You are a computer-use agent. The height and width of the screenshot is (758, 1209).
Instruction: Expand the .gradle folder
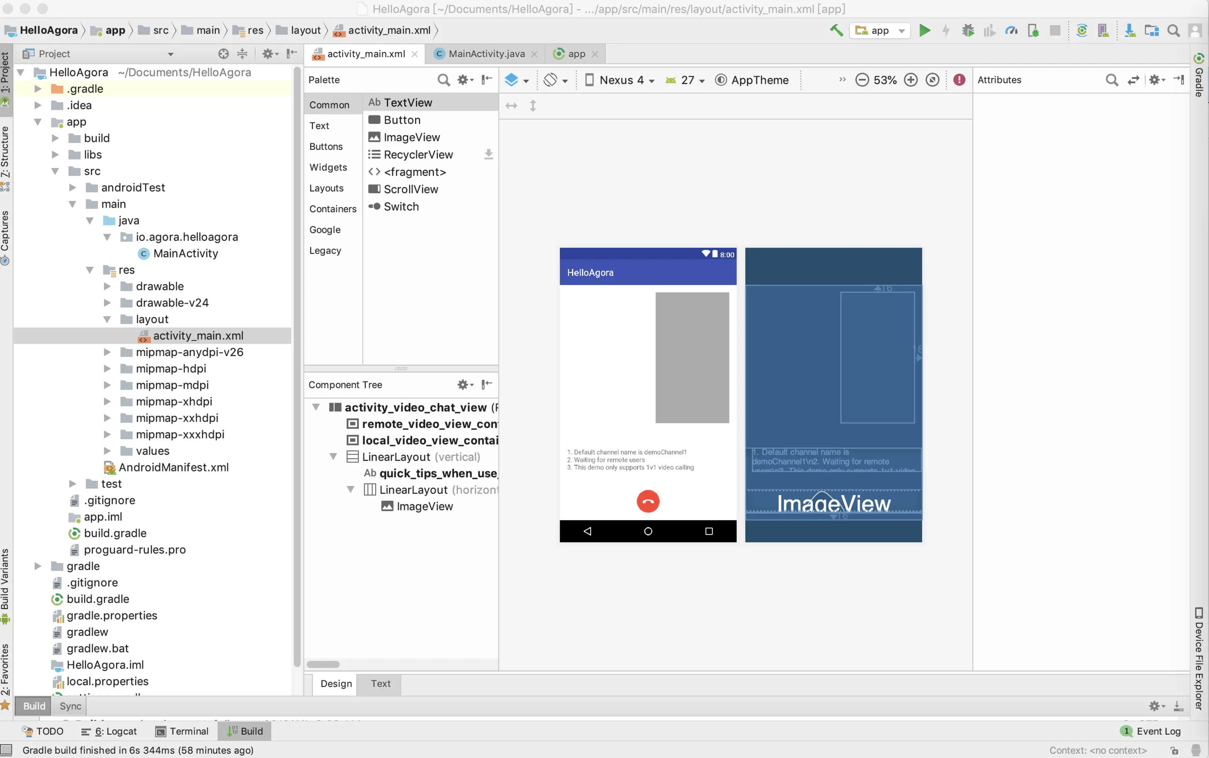click(38, 89)
